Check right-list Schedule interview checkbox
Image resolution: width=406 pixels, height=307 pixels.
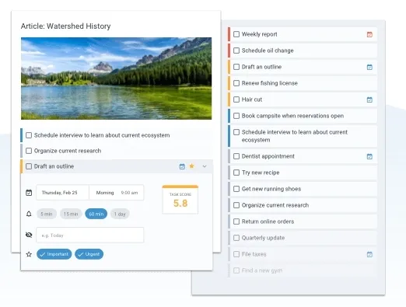point(236,132)
